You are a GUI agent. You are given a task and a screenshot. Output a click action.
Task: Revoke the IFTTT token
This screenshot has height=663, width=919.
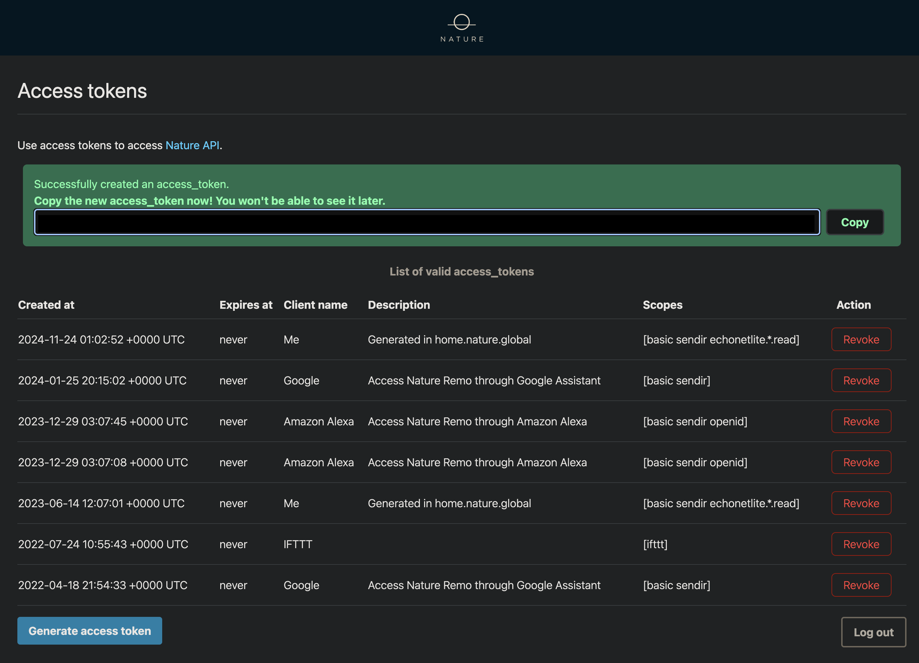coord(861,544)
